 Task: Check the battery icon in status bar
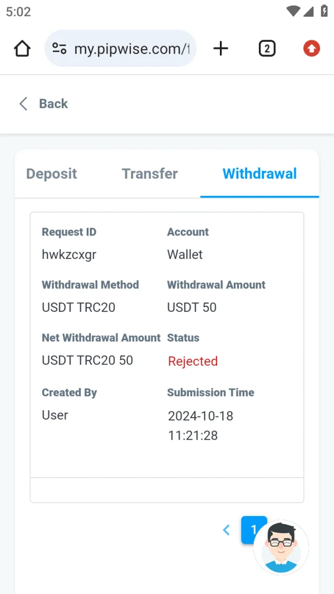tap(324, 11)
